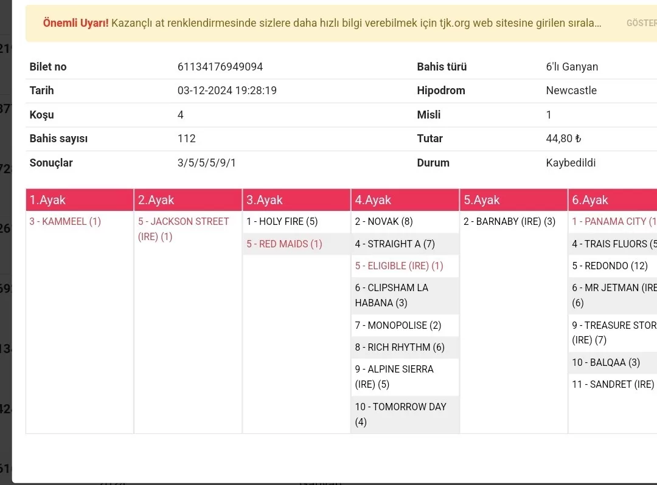
Task: Select the 10 - TOMORROW DAY row
Action: click(x=400, y=414)
